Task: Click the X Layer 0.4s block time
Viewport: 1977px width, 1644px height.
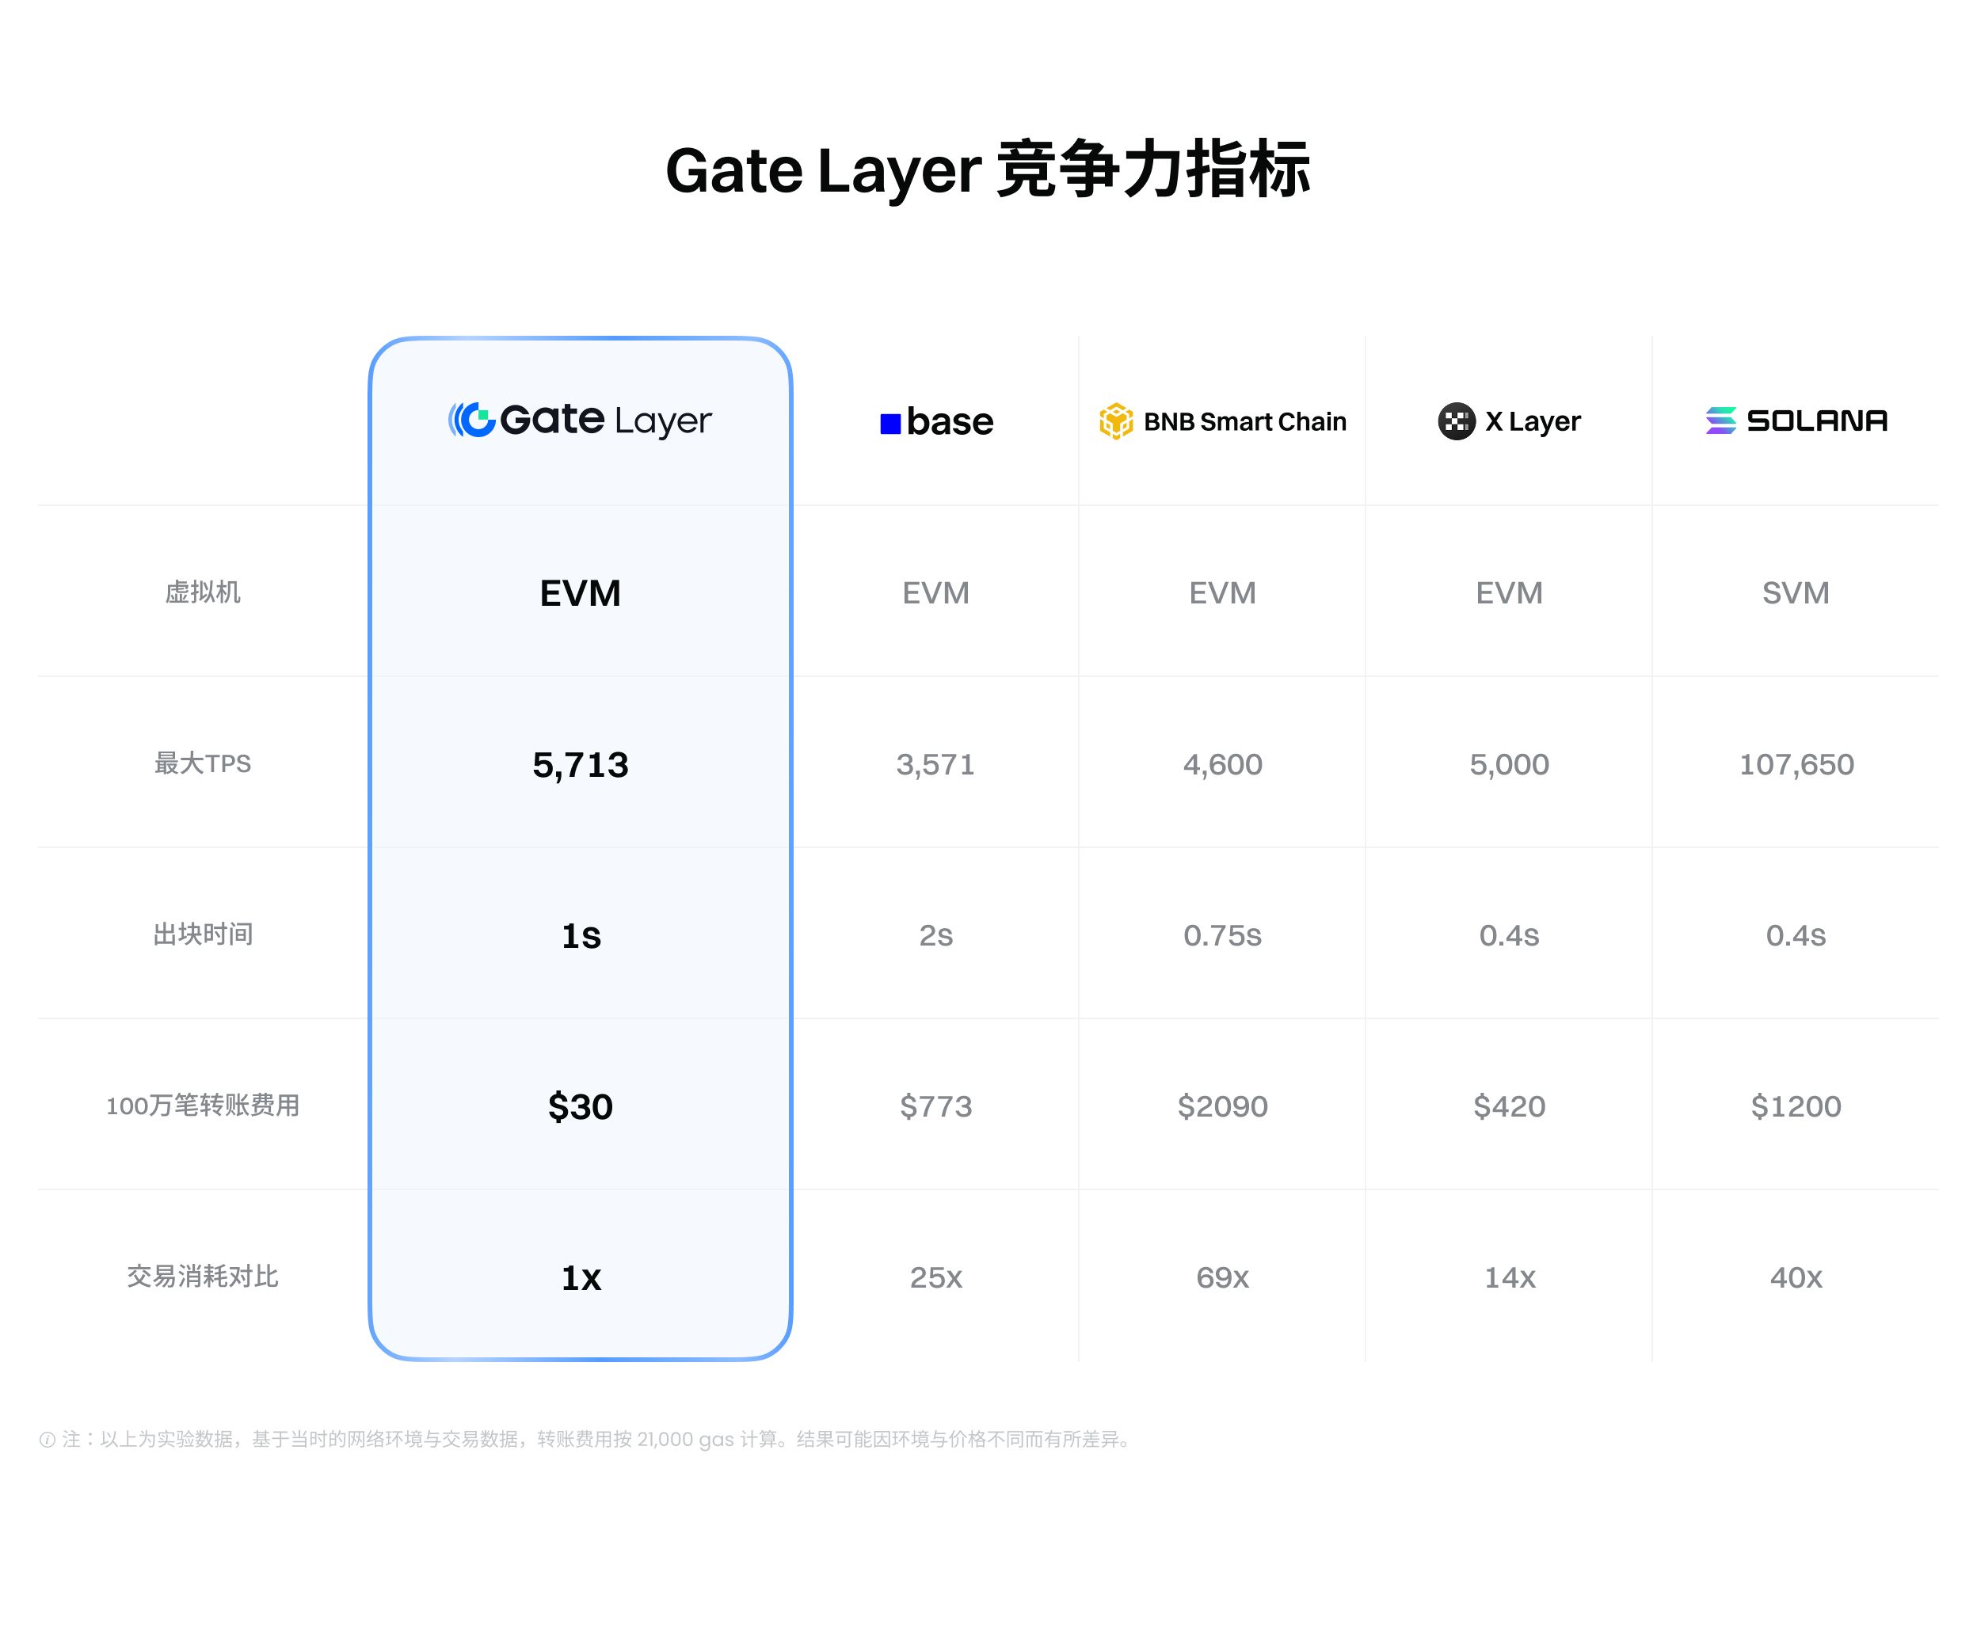Action: click(1508, 935)
